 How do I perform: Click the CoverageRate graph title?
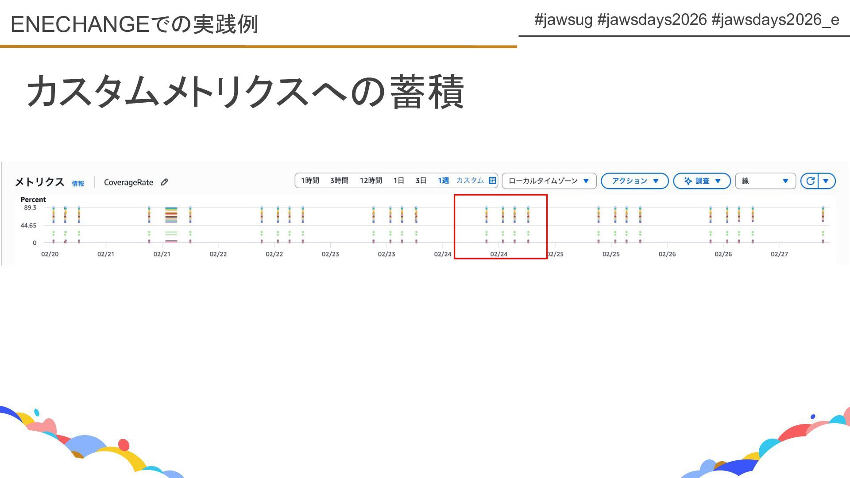(128, 182)
